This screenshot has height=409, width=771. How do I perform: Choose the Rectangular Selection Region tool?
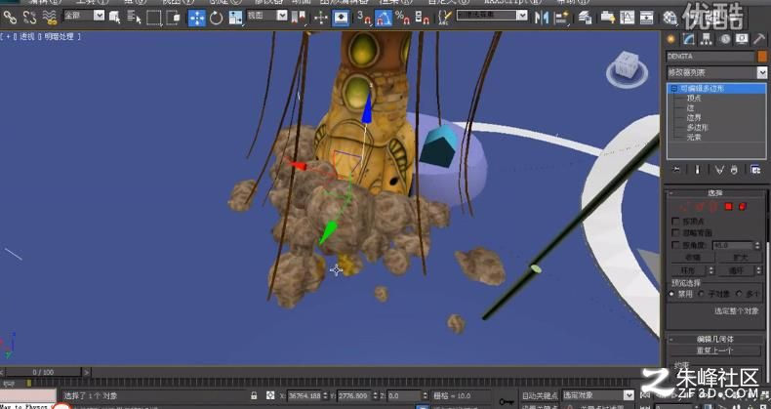click(153, 18)
